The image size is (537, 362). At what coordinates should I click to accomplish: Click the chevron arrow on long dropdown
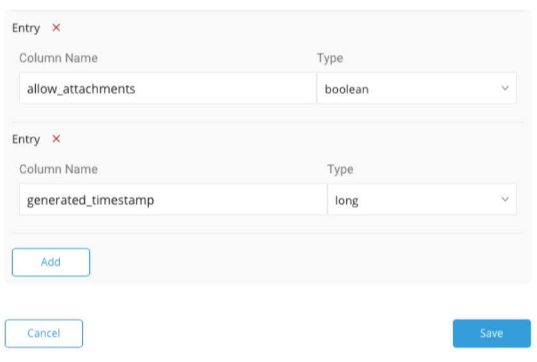(x=505, y=200)
